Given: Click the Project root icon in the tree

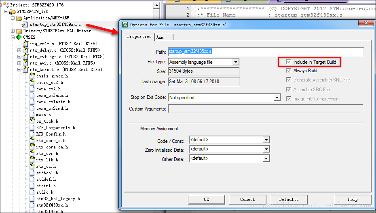Looking at the screenshot, I should point(6,4).
